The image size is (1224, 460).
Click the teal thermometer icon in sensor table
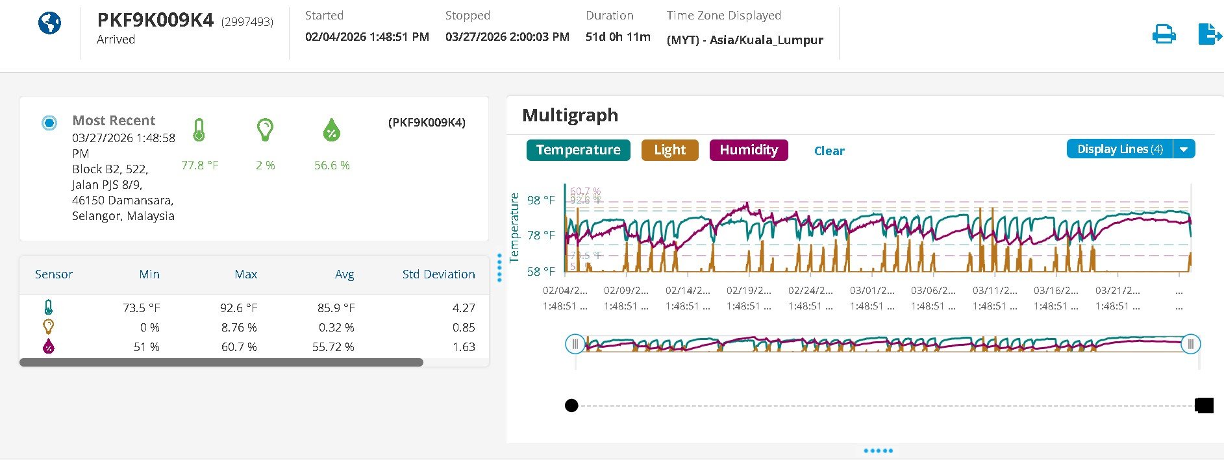click(49, 308)
